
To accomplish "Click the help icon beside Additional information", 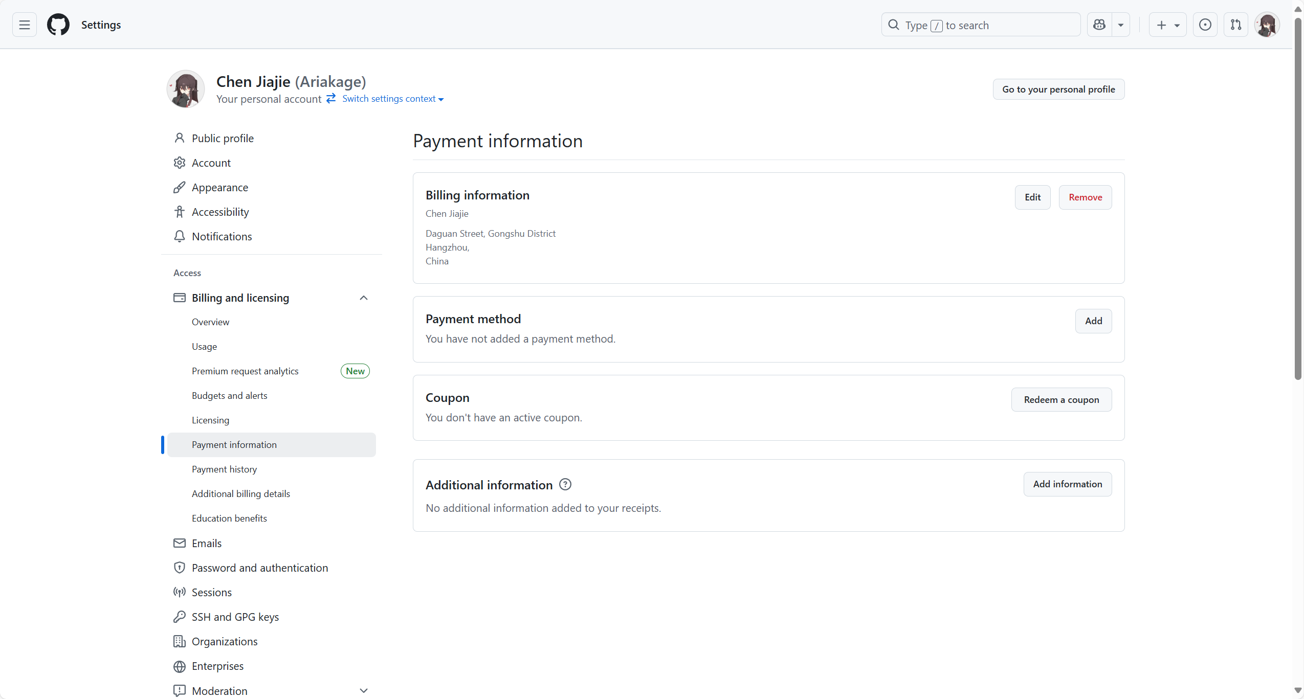I will coord(565,484).
